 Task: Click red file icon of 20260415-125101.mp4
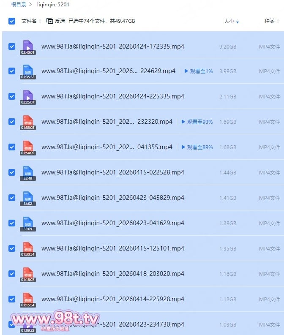click(x=28, y=248)
